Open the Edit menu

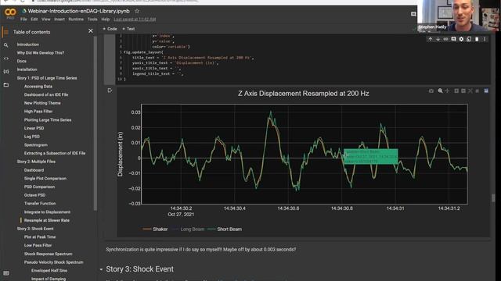(34, 20)
